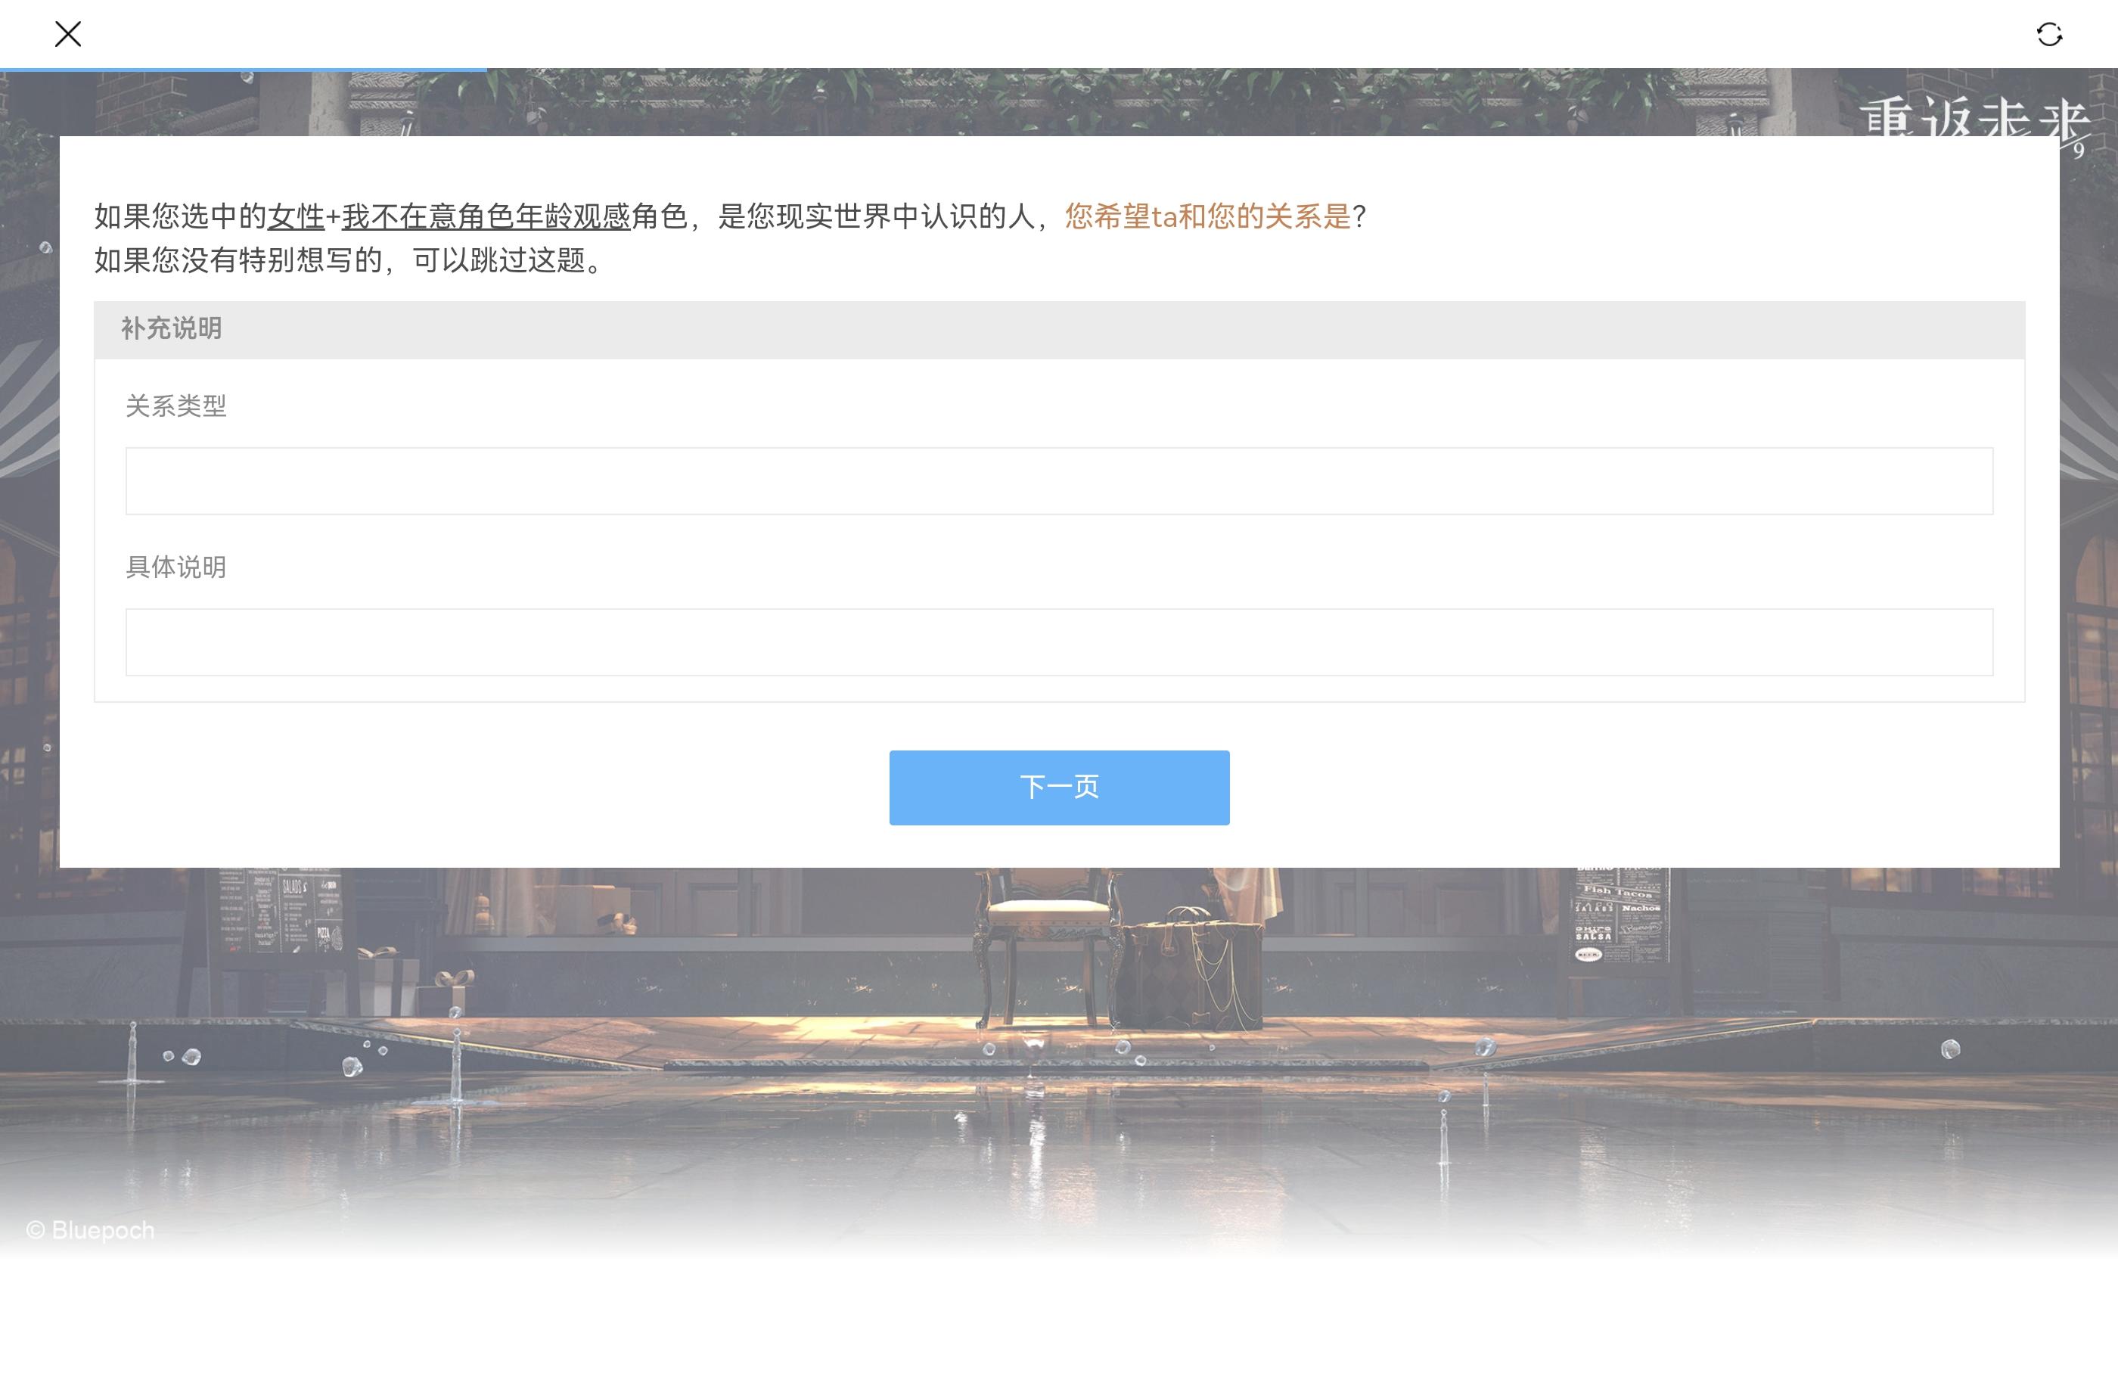Click the underlined 女性 text
This screenshot has width=2118, height=1392.
(x=296, y=216)
